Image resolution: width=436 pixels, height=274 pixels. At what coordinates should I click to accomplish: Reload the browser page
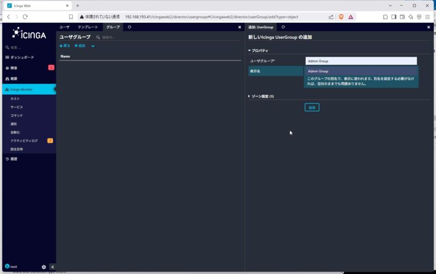(x=25, y=17)
